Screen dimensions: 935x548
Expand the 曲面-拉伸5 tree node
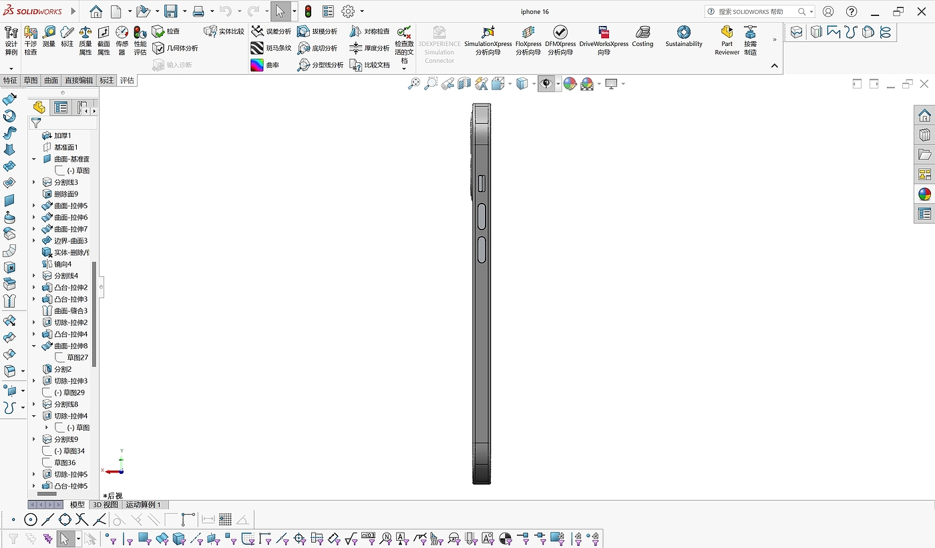pos(34,206)
